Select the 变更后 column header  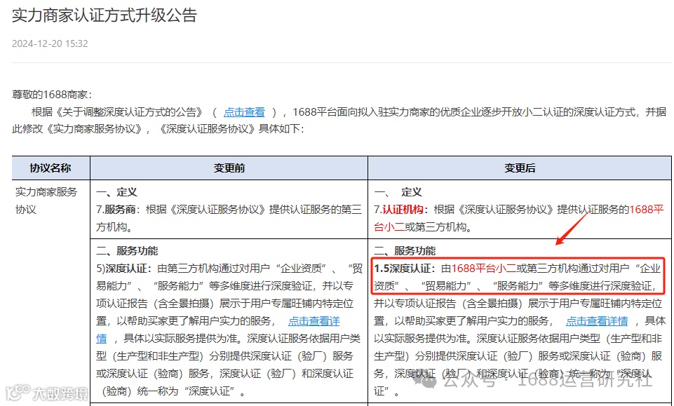[520, 168]
